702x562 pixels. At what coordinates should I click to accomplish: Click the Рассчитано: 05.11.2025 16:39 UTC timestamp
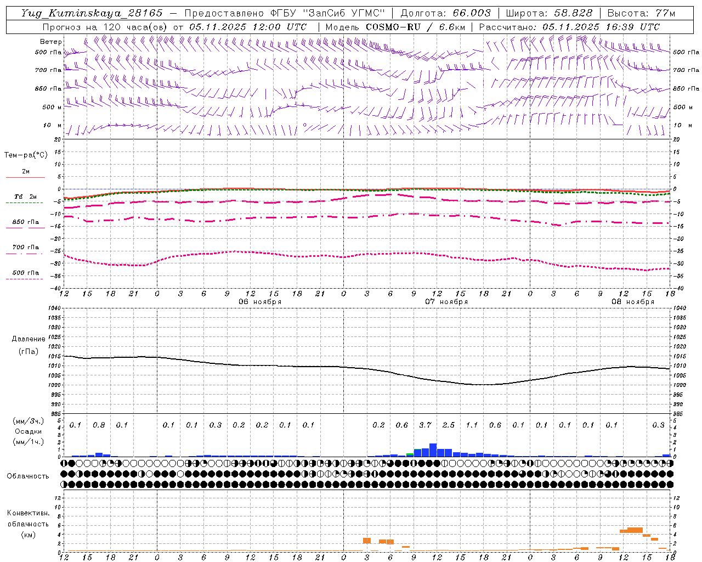(570, 27)
